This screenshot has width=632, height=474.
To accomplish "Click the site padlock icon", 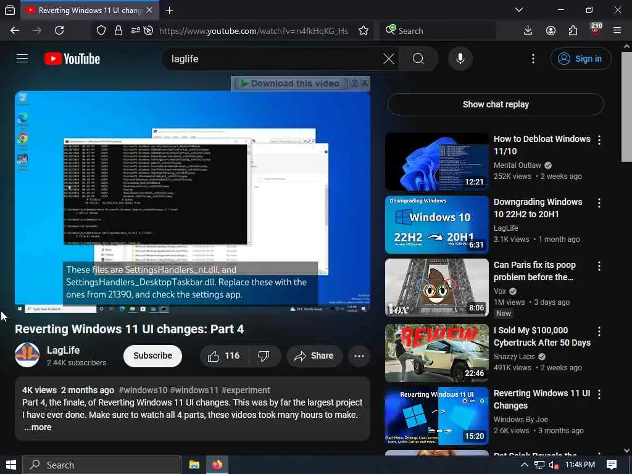I will click(118, 31).
